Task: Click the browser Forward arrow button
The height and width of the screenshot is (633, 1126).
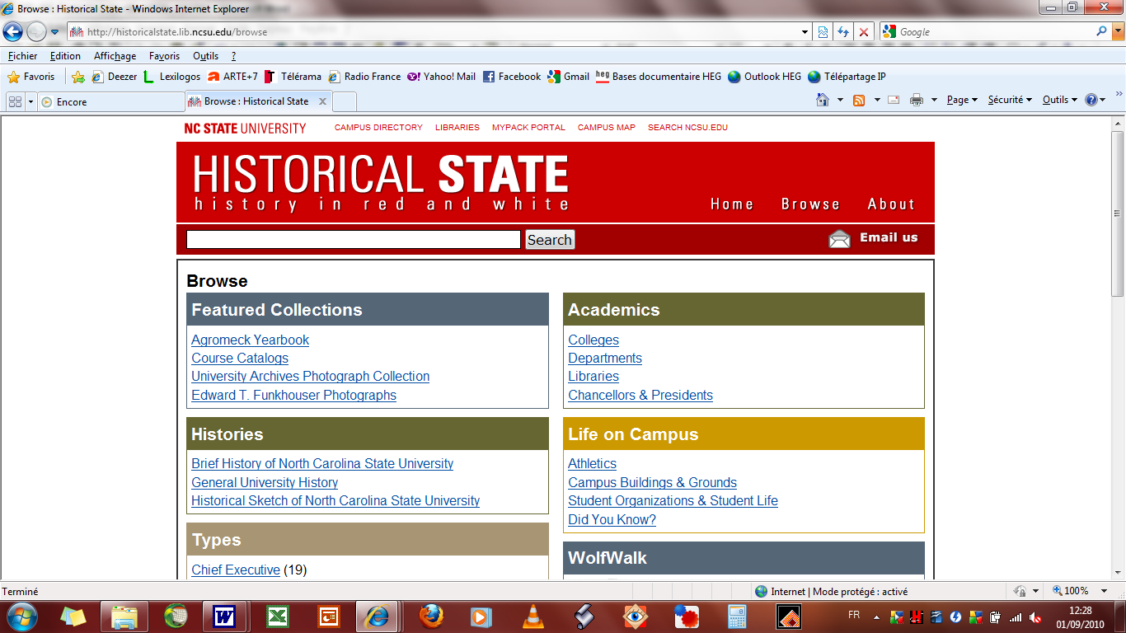Action: (36, 32)
